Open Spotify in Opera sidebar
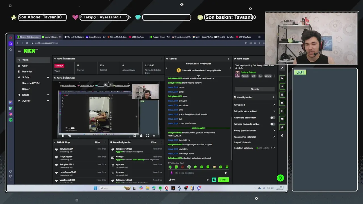The image size is (363, 204). [10, 120]
